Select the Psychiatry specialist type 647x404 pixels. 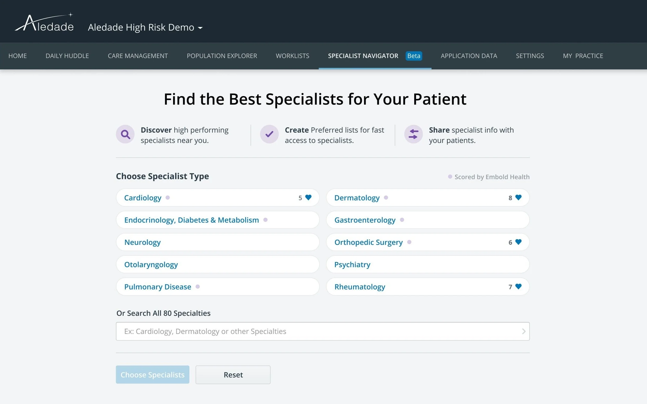tap(352, 265)
